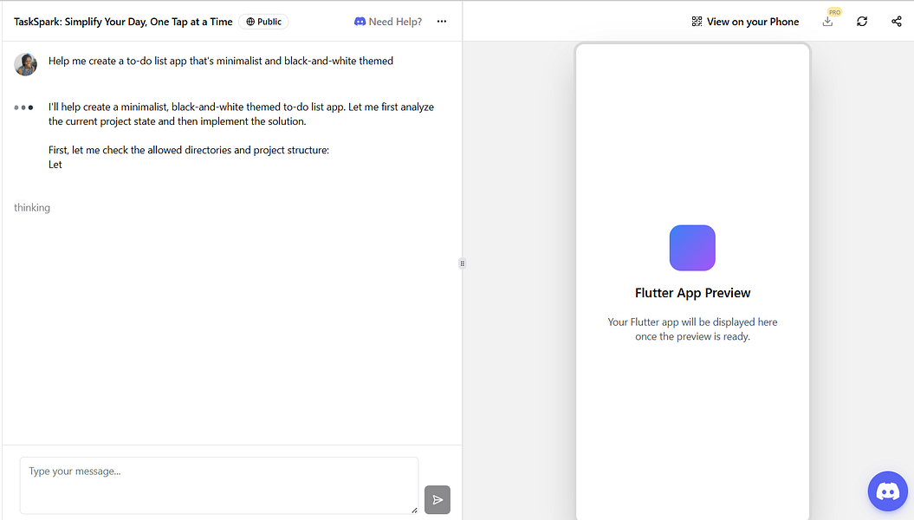Image resolution: width=914 pixels, height=520 pixels.
Task: Open the floating Discord chat button
Action: click(888, 491)
